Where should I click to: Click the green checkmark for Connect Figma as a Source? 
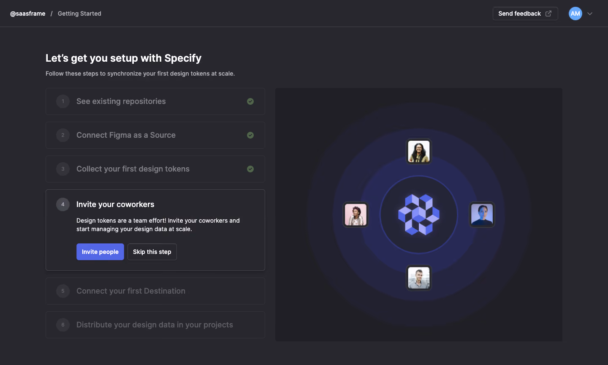pos(250,135)
